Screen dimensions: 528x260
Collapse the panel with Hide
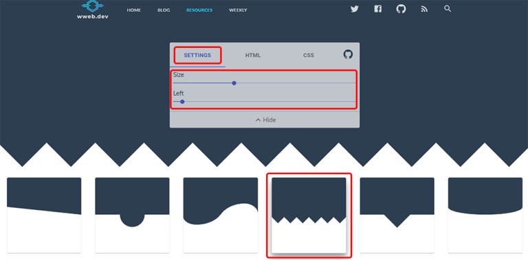[x=265, y=120]
